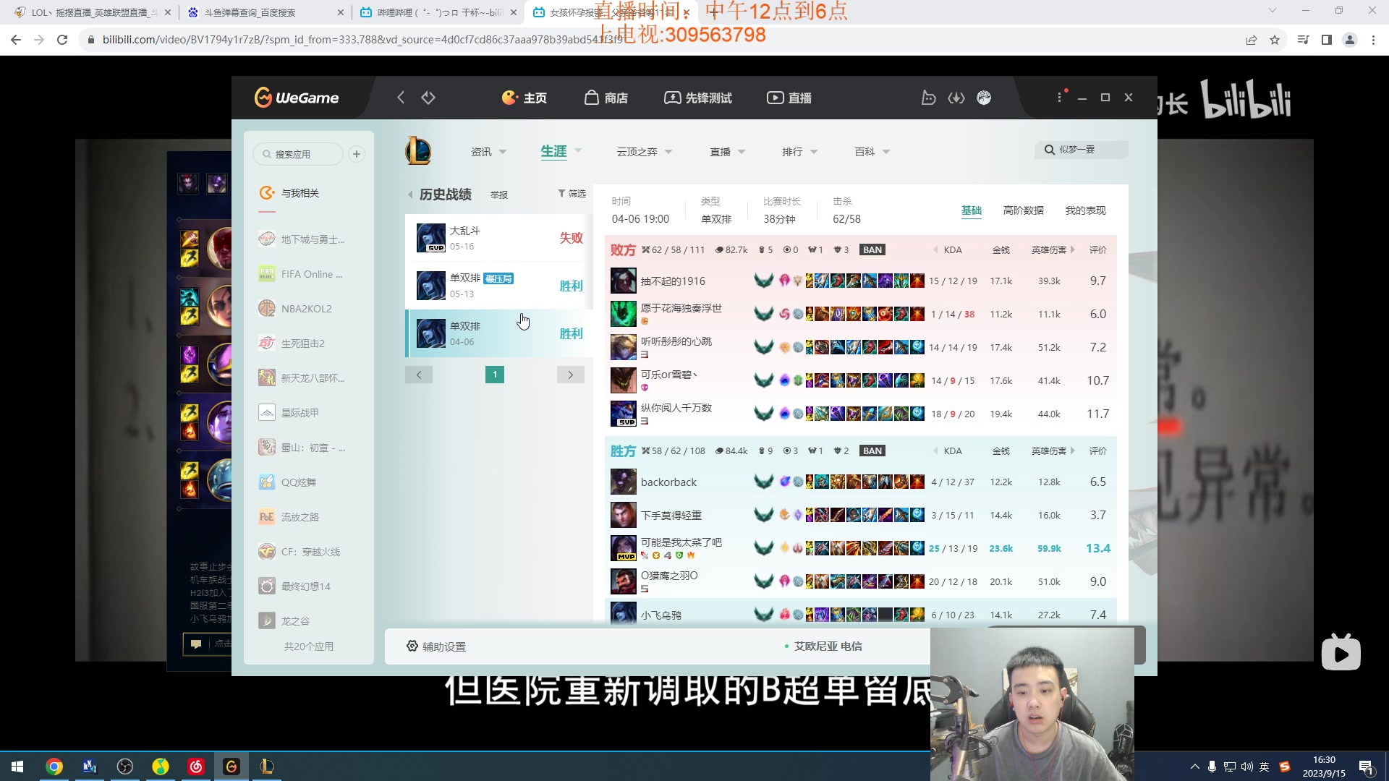1389x781 pixels.
Task: Launch the League of Legends icon on the taskbar
Action: (266, 766)
